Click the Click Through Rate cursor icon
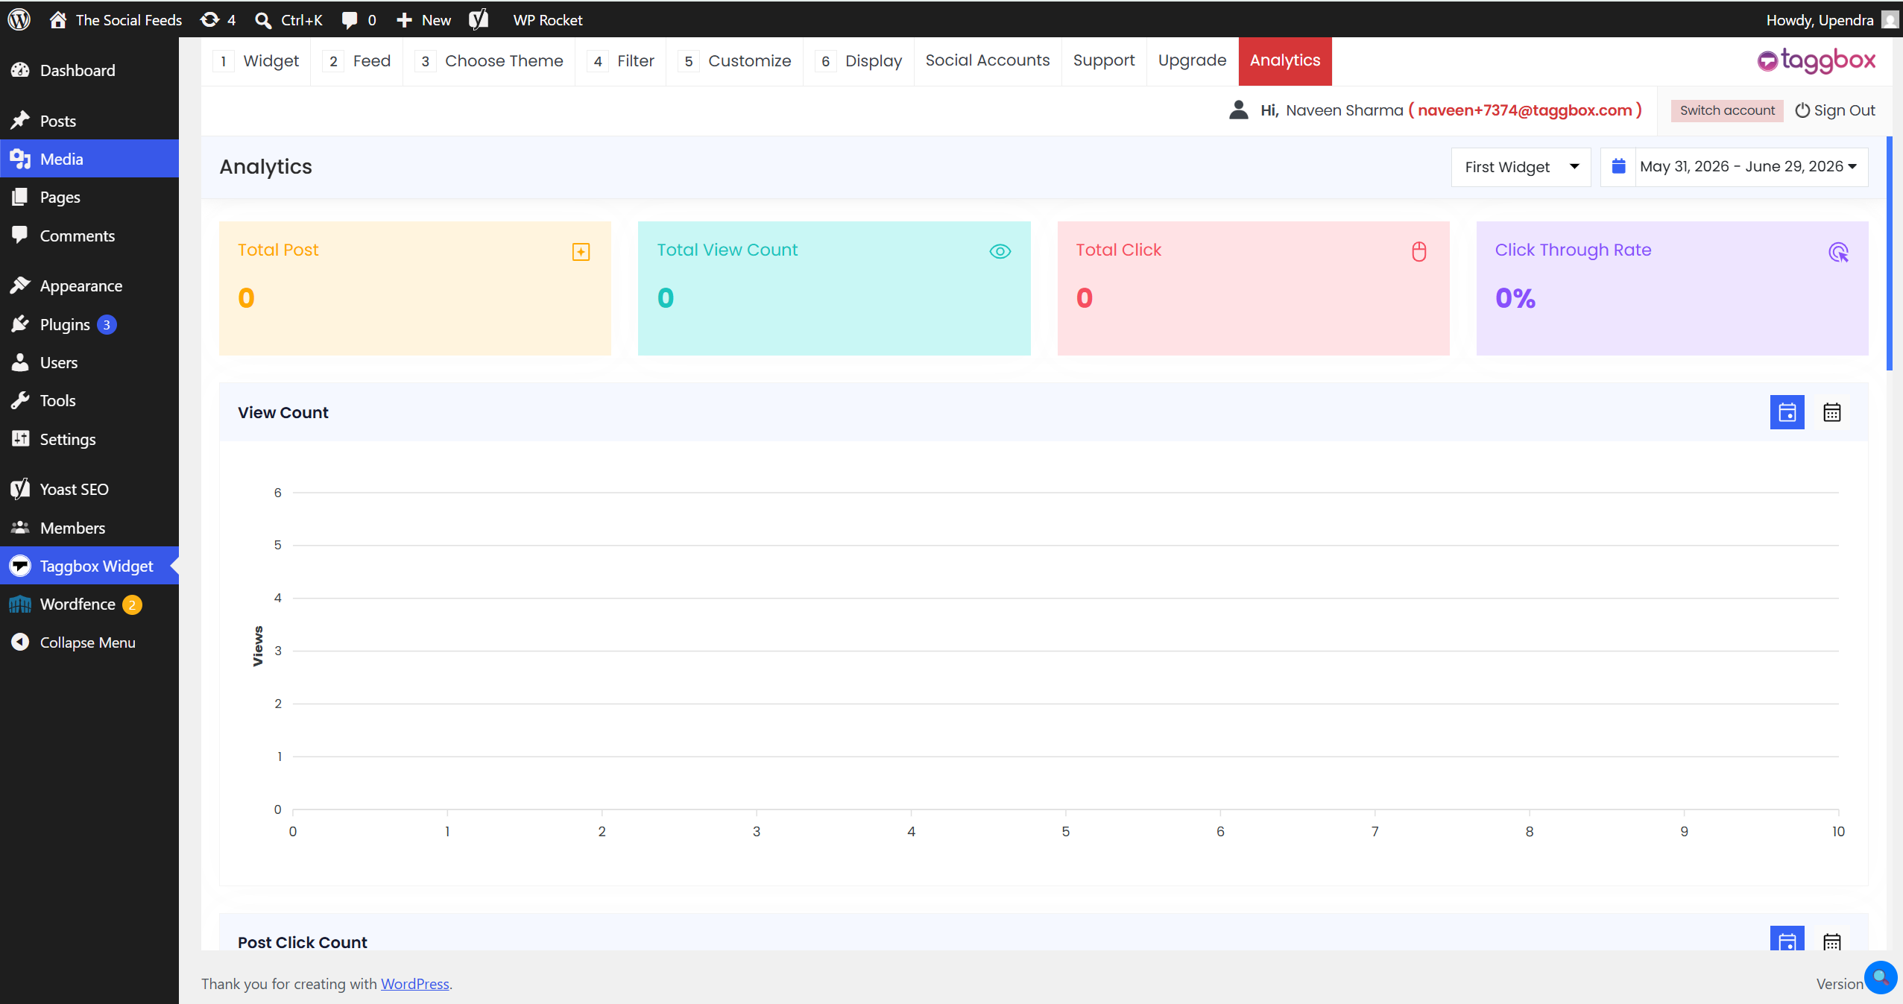1903x1004 pixels. (1838, 253)
